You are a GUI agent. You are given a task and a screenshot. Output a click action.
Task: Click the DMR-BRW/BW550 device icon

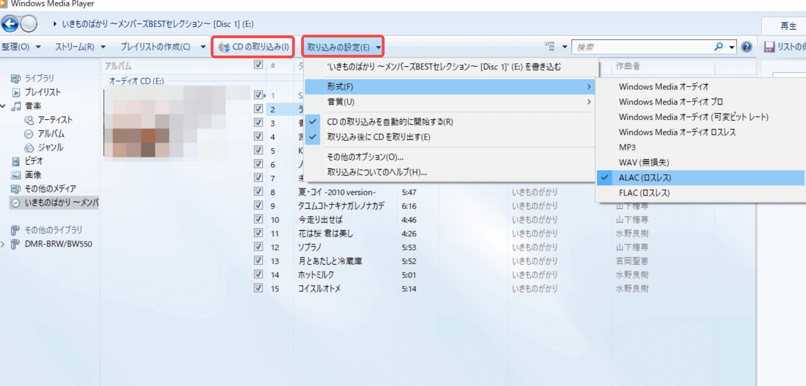[x=16, y=244]
